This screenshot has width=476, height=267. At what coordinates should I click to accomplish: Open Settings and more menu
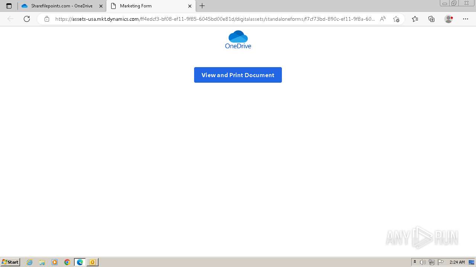coord(466,19)
